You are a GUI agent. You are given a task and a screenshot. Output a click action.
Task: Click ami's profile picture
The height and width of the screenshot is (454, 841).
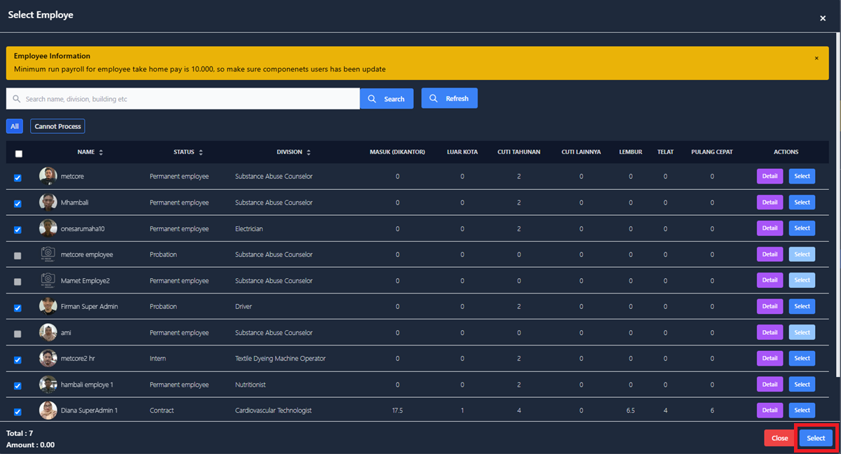pyautogui.click(x=48, y=332)
